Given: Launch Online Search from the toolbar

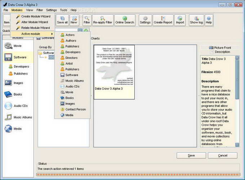Looking at the screenshot, I should [x=124, y=19].
